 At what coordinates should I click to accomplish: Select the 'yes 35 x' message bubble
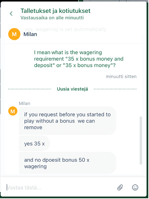tap(34, 143)
